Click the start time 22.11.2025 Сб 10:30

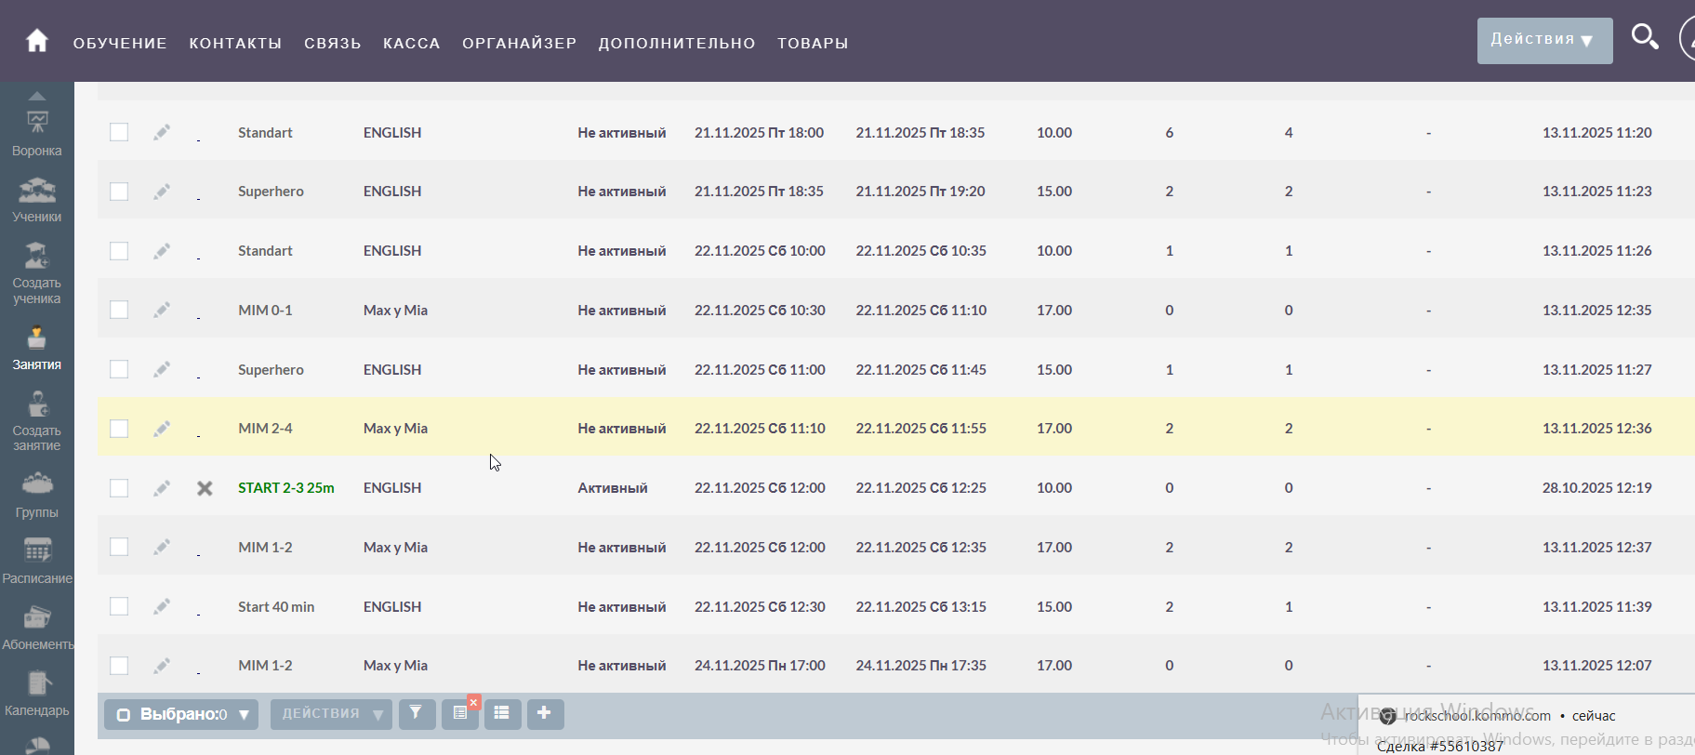click(760, 311)
